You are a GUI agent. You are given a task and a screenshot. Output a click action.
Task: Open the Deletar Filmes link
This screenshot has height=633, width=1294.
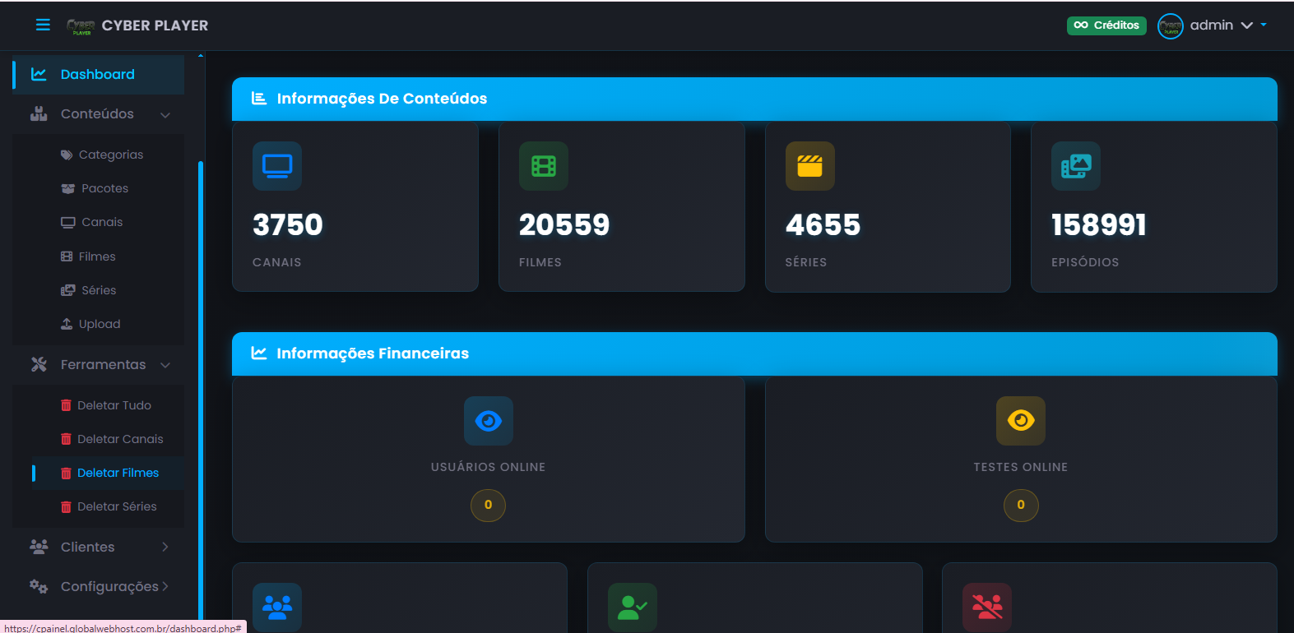118,473
